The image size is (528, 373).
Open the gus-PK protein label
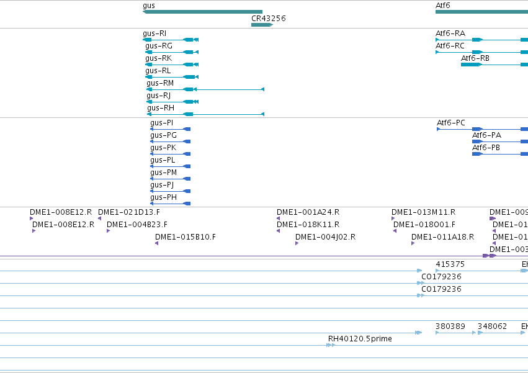pyautogui.click(x=163, y=148)
